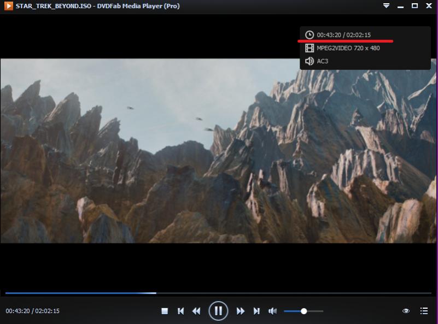Stop the movie playback
The height and width of the screenshot is (324, 438).
165,311
